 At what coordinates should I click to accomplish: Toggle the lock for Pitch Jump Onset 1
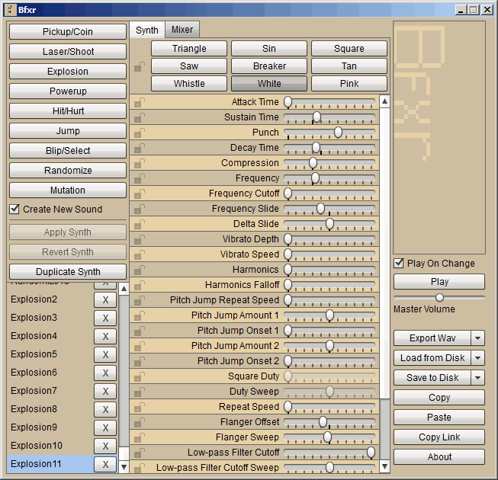pos(139,331)
